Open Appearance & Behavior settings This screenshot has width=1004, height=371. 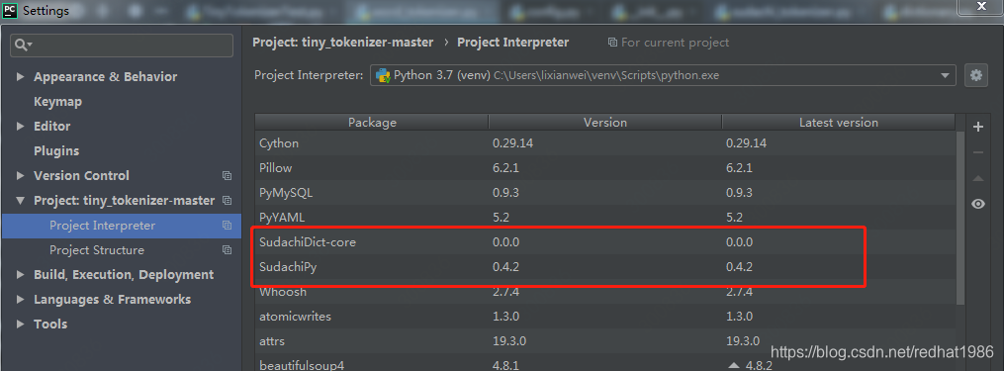pos(106,77)
